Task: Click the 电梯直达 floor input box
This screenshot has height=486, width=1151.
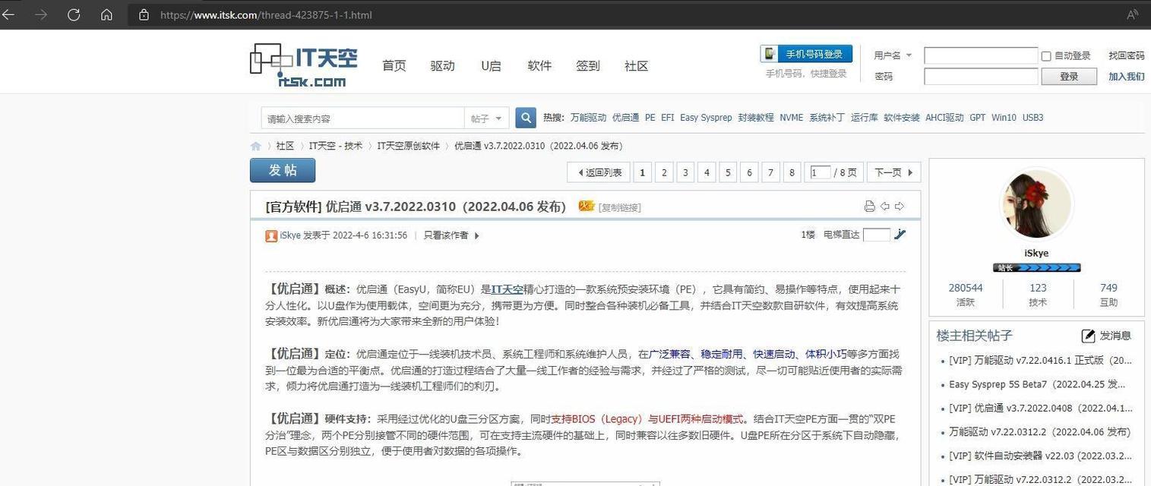Action: click(x=876, y=235)
